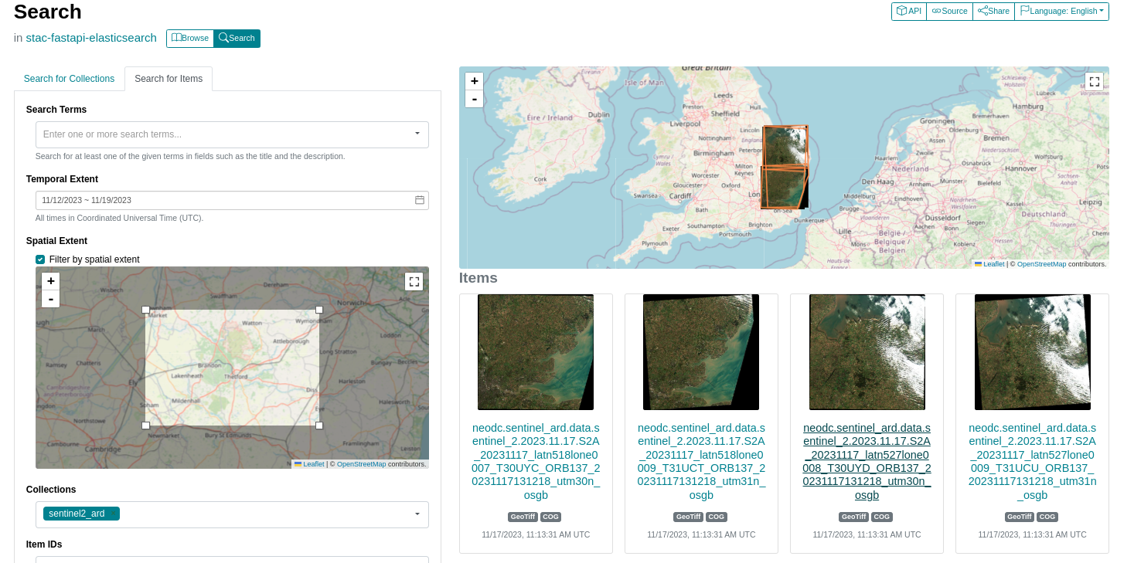
Task: Click COG badge on T30UYC item
Action: pos(551,517)
